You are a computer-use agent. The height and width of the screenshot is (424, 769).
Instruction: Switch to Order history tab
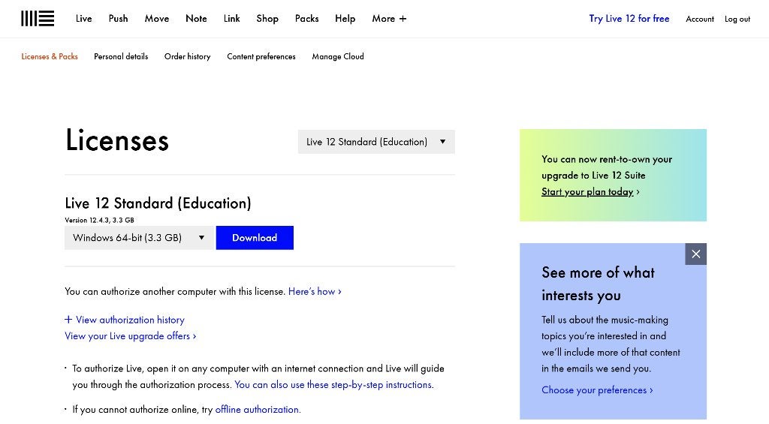pyautogui.click(x=187, y=56)
